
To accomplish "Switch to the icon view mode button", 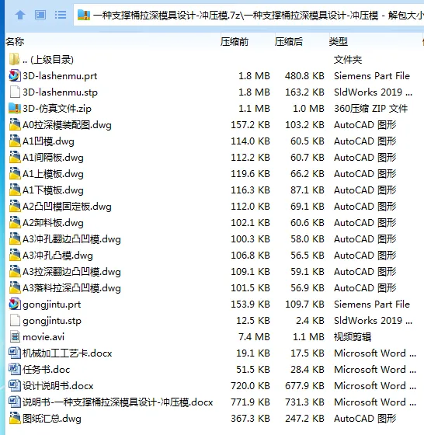I will tap(40, 15).
